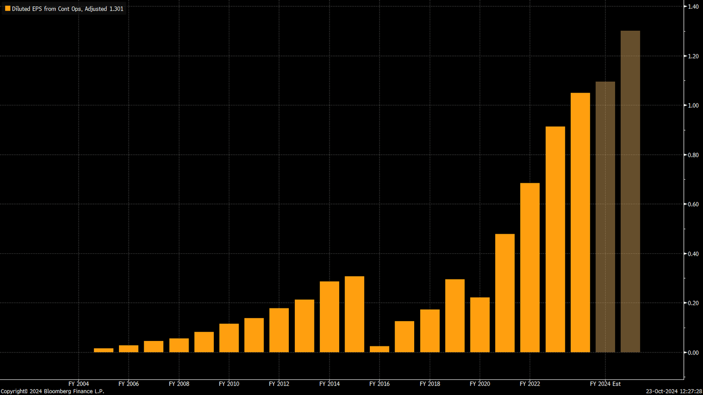Click the FY 2012 x-axis label

click(x=279, y=384)
